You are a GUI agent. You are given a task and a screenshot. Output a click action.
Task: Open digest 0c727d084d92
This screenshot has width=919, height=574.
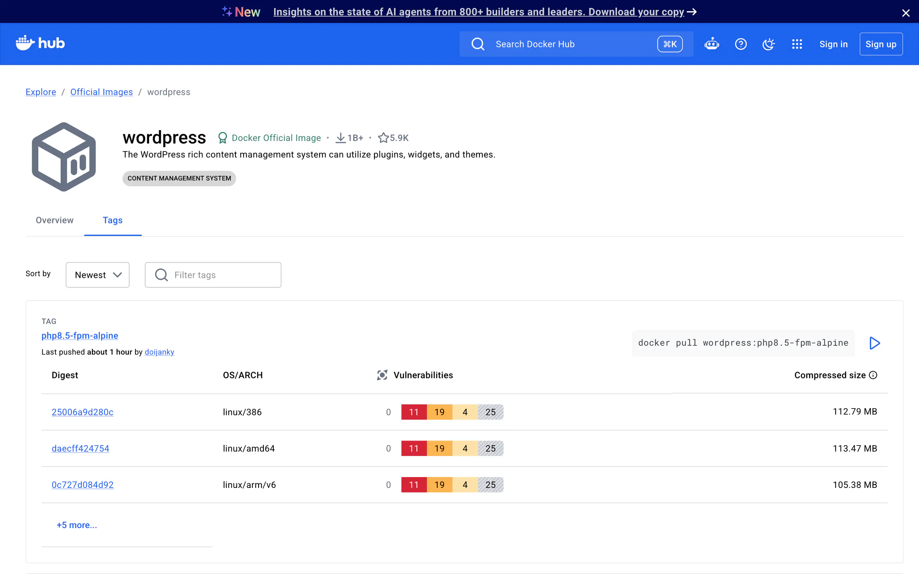point(83,485)
